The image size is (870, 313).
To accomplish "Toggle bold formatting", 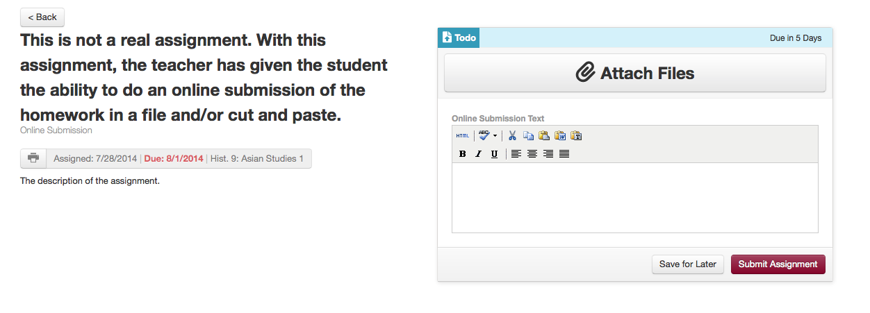I will [463, 154].
